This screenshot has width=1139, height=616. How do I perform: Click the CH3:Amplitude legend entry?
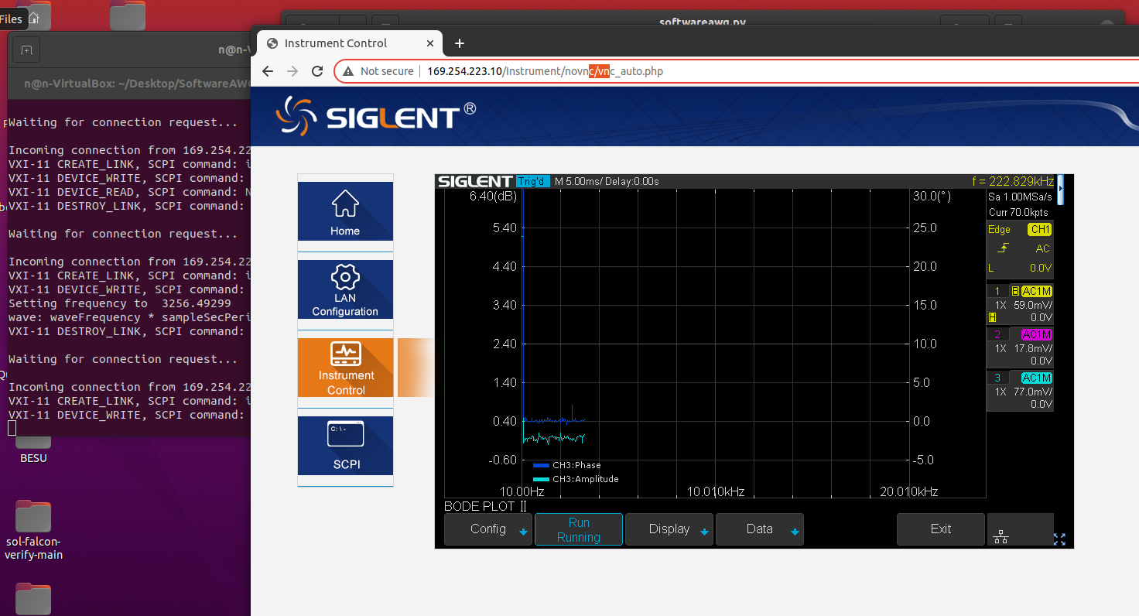(x=576, y=479)
